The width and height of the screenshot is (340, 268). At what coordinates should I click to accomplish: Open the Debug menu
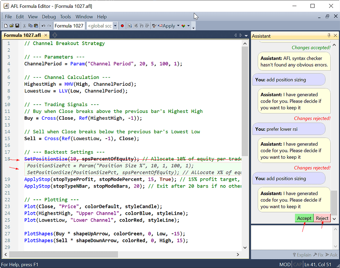click(49, 16)
